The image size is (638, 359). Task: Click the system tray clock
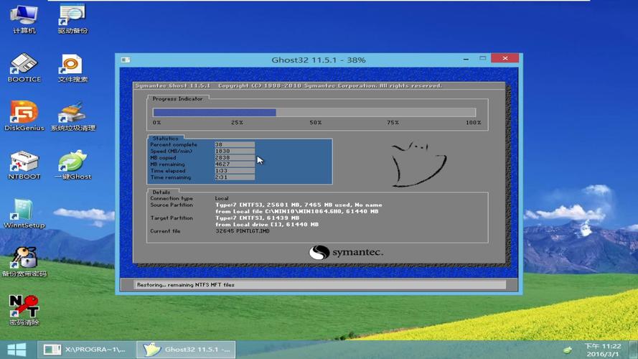602,350
